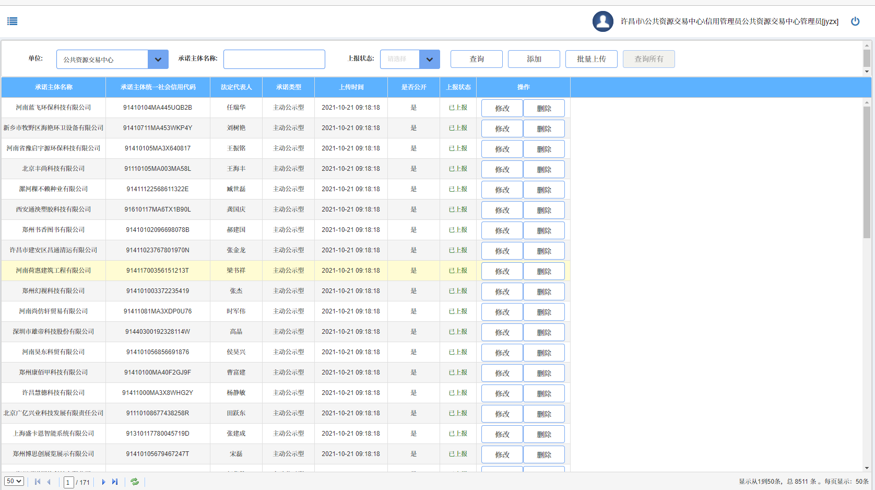Click the 承诺主体名称 input field
This screenshot has width=875, height=490.
click(274, 60)
